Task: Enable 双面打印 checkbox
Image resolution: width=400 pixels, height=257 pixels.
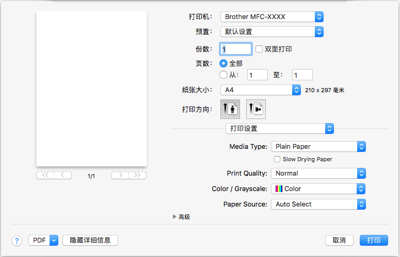Action: (x=259, y=49)
